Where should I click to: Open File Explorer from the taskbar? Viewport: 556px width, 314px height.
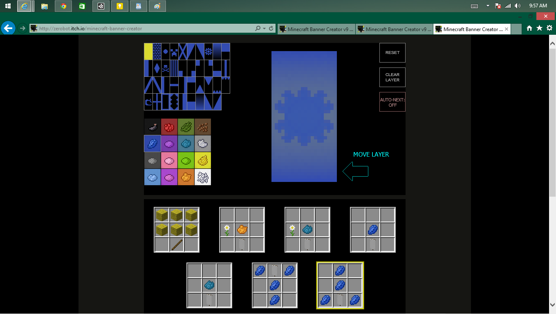(45, 6)
